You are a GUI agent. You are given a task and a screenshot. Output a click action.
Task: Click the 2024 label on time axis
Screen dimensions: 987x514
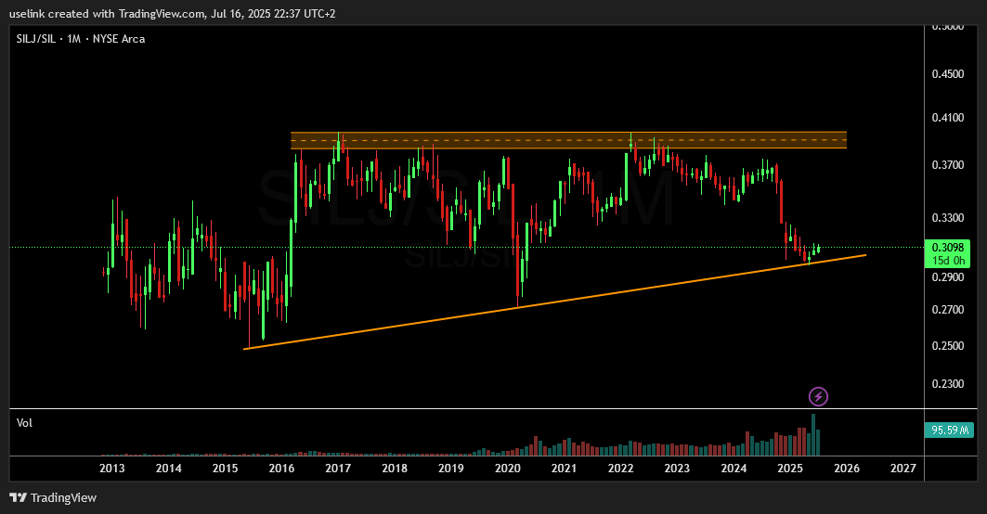734,468
